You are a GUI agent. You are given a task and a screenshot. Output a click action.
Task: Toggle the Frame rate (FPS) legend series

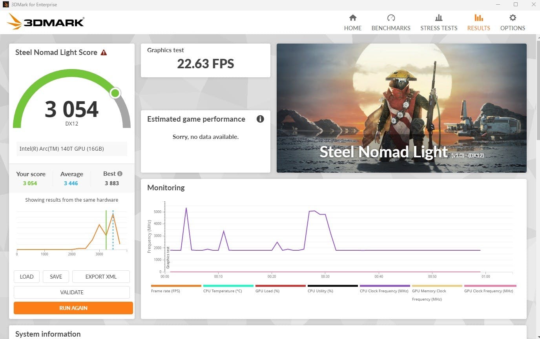tap(176, 289)
